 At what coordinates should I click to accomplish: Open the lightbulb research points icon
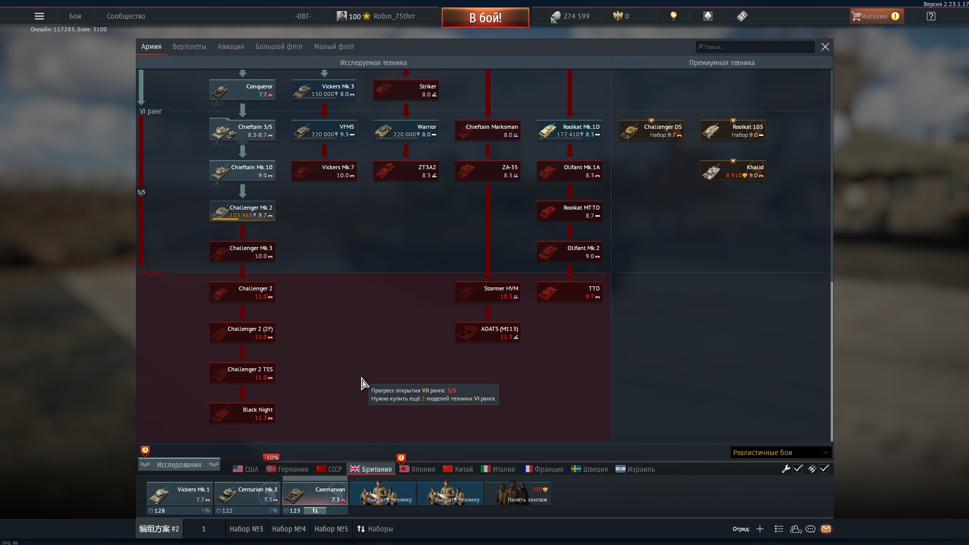673,16
